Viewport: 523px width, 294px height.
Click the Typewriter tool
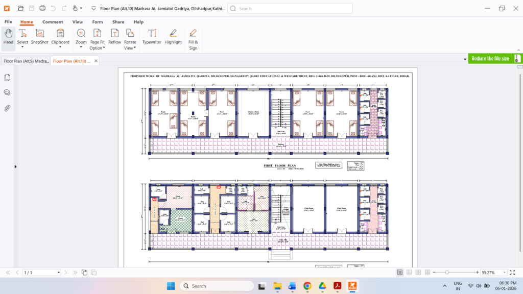[152, 37]
